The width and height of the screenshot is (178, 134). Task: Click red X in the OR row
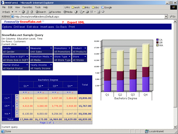coord(17,108)
